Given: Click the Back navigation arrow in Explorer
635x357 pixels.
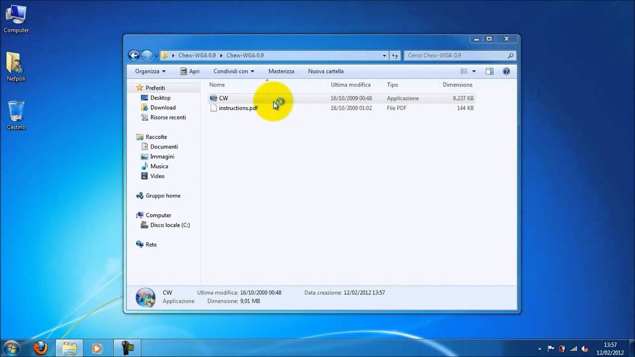Looking at the screenshot, I should (x=133, y=56).
